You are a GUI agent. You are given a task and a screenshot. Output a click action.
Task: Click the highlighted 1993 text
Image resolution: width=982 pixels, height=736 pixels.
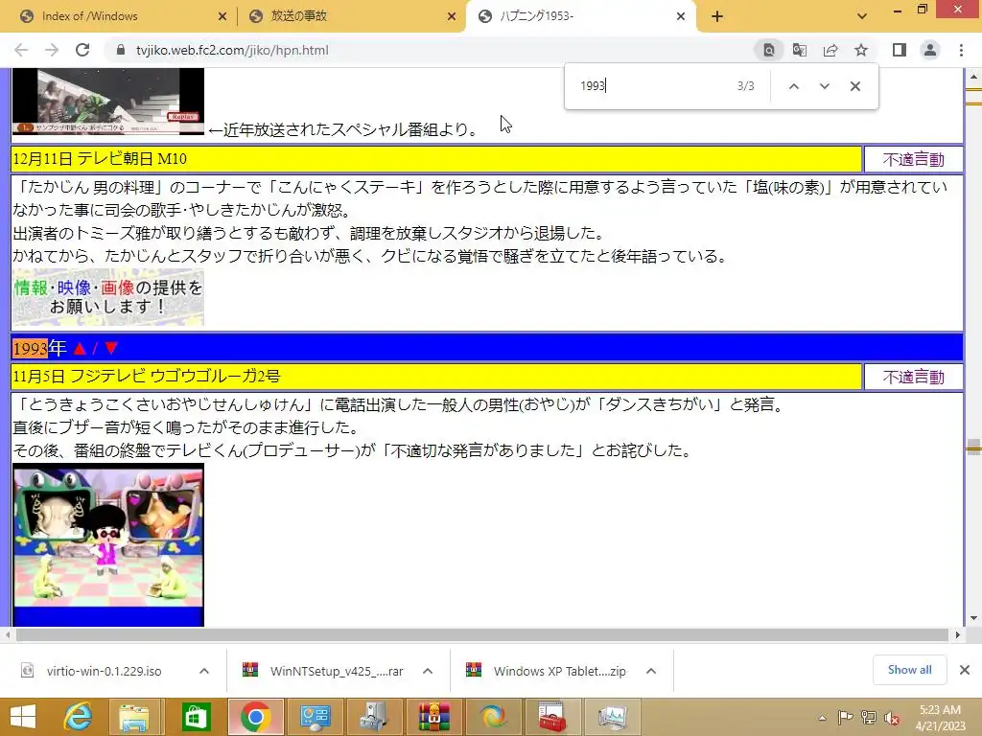point(30,349)
